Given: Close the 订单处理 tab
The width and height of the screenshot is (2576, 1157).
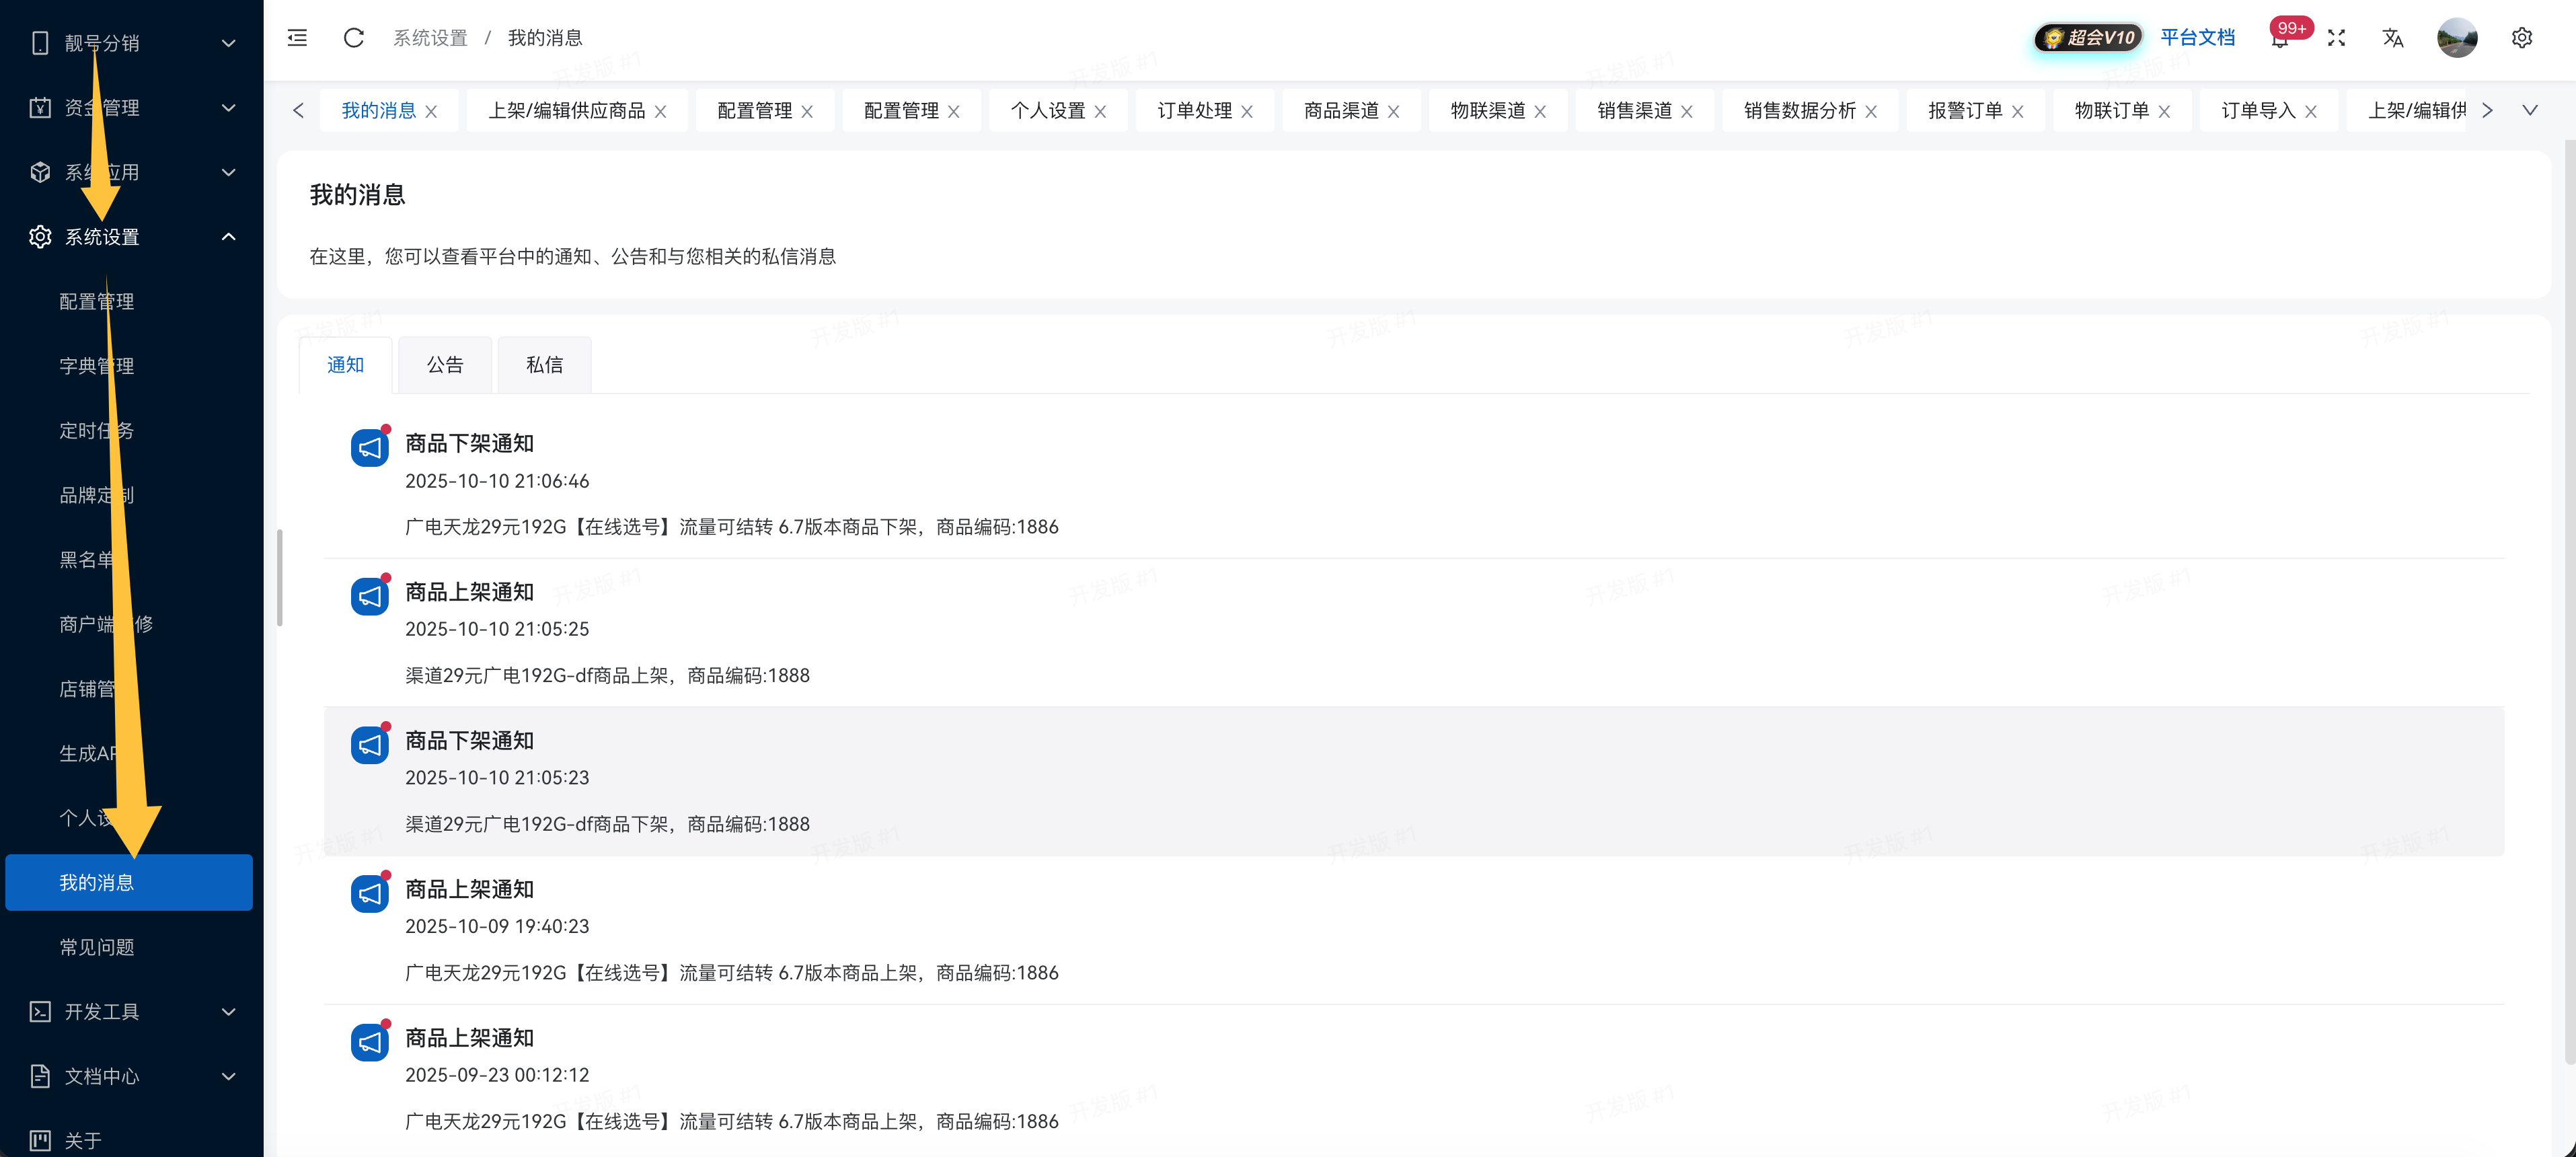Looking at the screenshot, I should [1247, 112].
